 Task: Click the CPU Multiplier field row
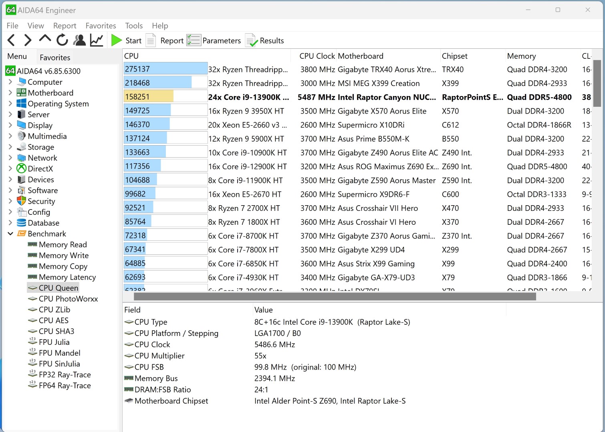tap(313, 356)
